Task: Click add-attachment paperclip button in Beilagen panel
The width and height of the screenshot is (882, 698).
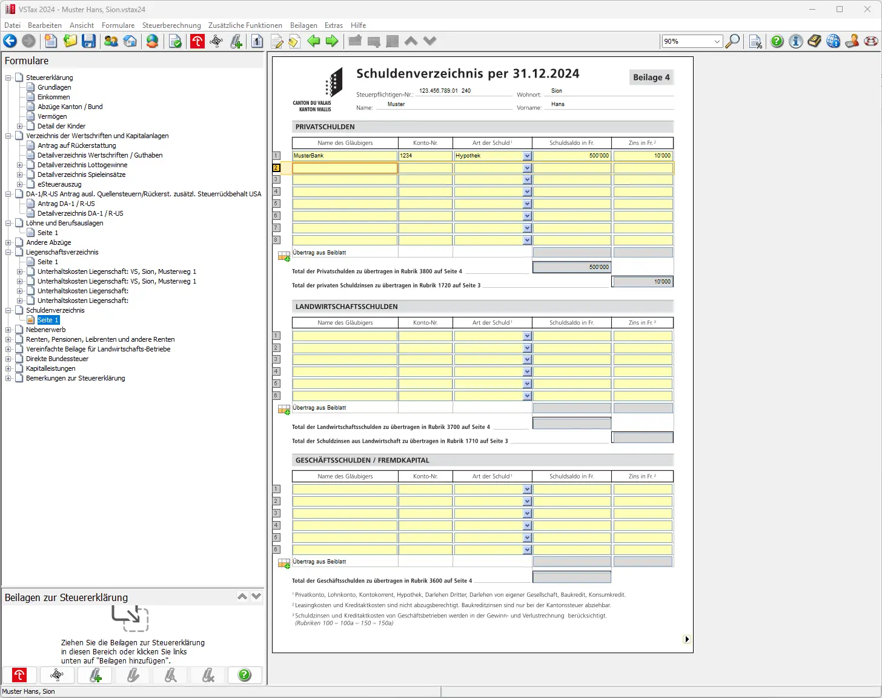Action: tap(95, 675)
